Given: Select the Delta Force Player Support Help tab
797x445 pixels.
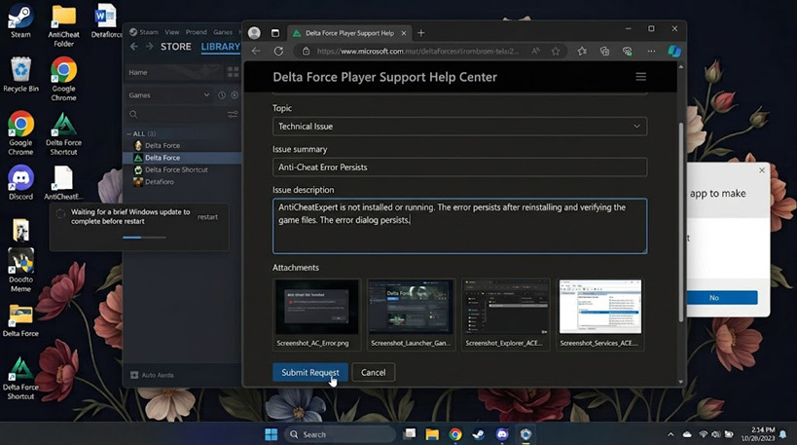Looking at the screenshot, I should point(349,33).
